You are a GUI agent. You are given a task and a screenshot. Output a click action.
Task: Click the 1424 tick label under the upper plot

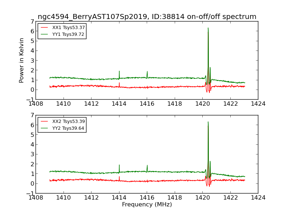(258, 104)
